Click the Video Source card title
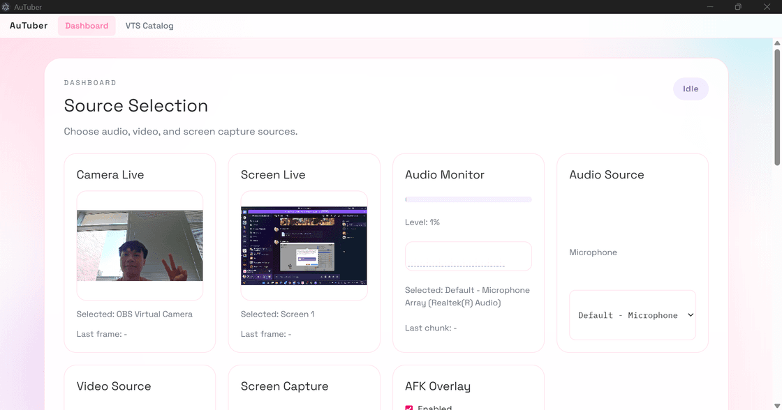Screen dimensions: 782x410 tap(114, 386)
